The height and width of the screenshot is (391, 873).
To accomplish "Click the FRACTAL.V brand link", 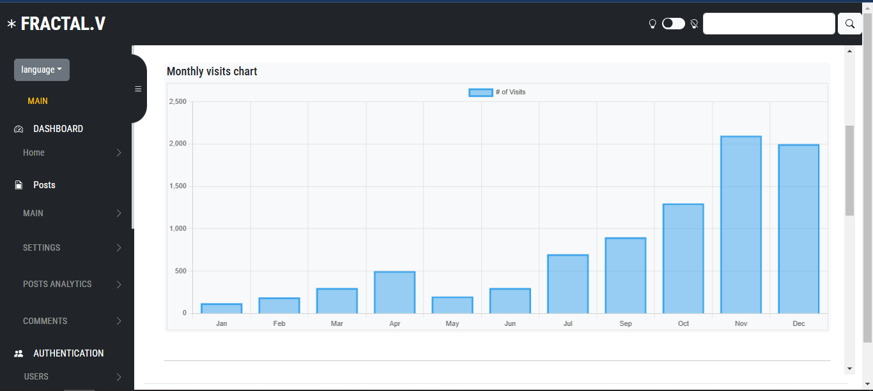I will click(63, 24).
